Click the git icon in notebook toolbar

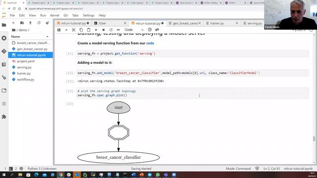(157, 30)
